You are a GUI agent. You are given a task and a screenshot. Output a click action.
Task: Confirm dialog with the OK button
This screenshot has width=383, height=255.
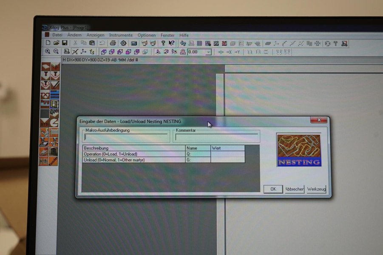tap(273, 189)
